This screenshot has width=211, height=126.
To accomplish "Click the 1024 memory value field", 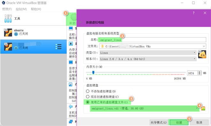I will [192, 73].
